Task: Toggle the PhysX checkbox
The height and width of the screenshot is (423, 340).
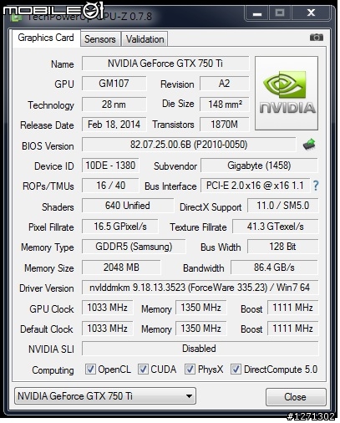Action: 190,369
